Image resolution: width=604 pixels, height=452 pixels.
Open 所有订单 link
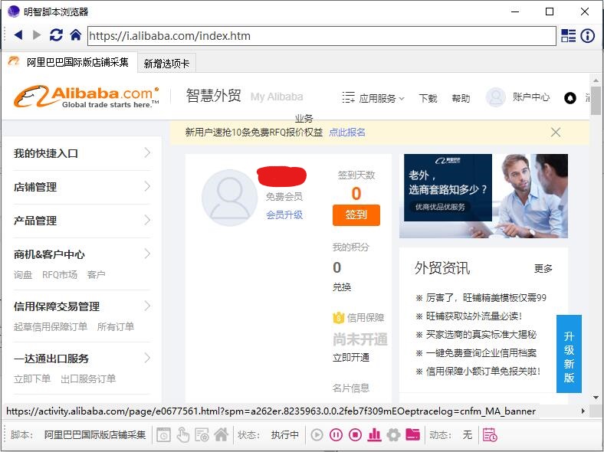pos(116,327)
